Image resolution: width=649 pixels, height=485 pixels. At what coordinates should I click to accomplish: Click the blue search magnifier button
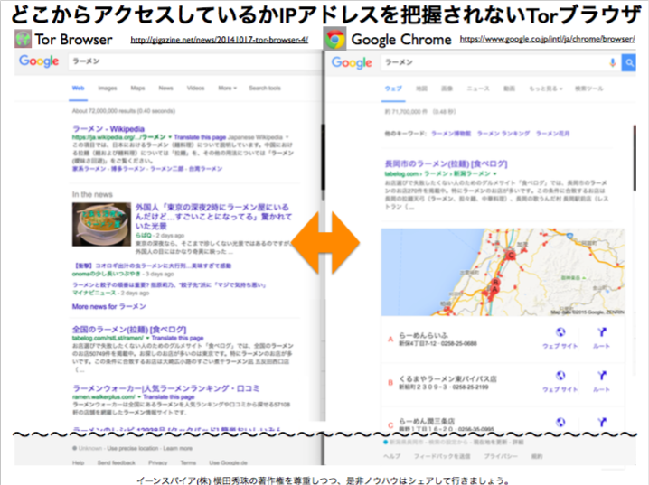coord(629,63)
